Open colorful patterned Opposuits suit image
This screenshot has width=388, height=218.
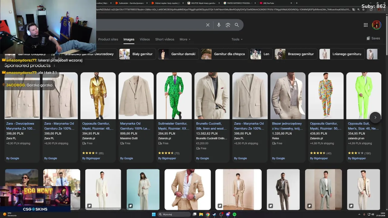point(326,96)
